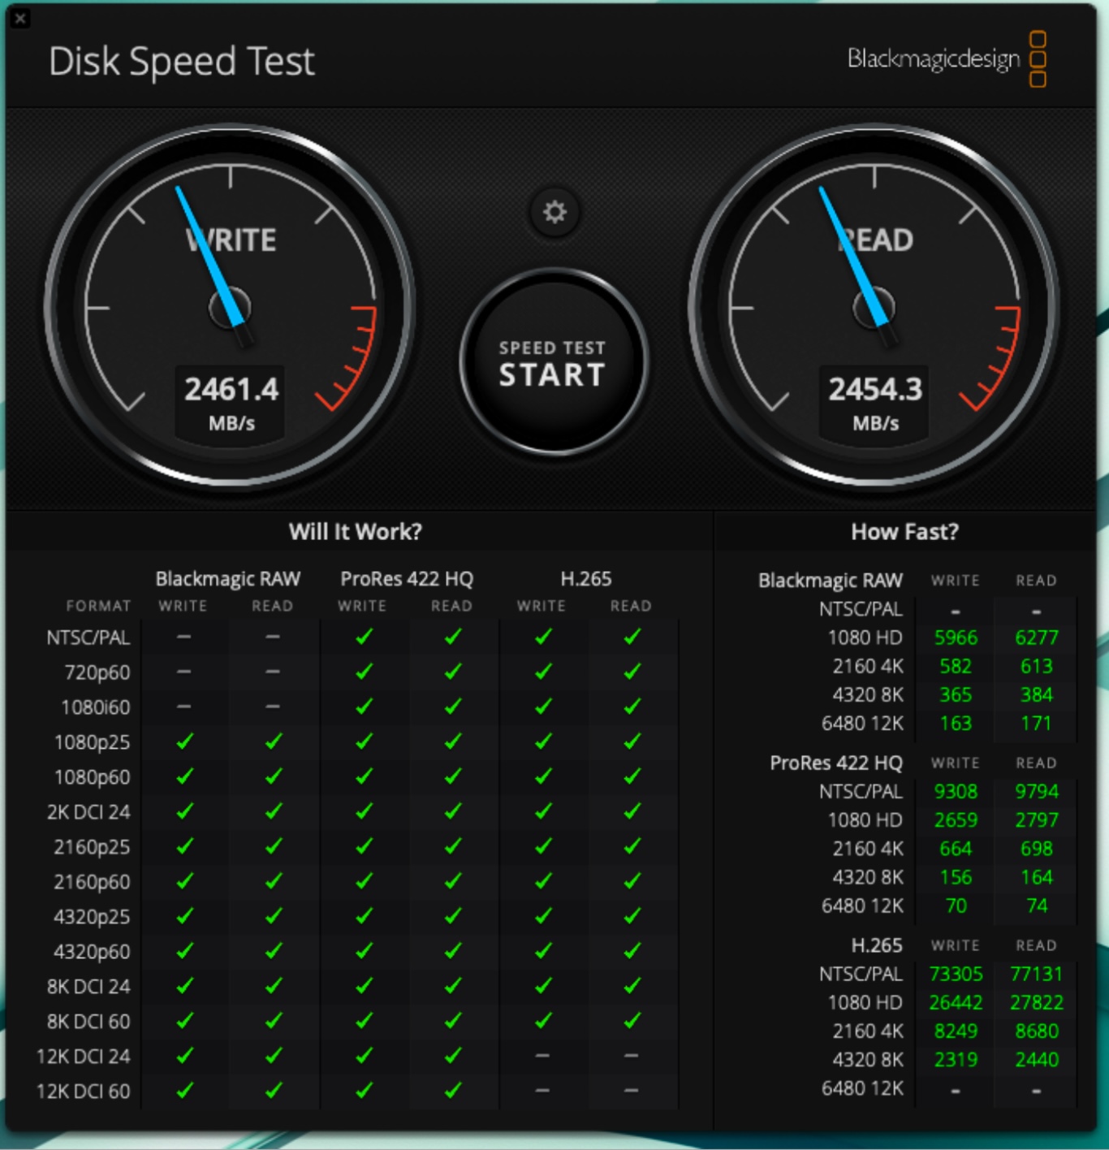Click the ProRes 422 HQ write checkmark for NTSC/PAL

pos(364,637)
